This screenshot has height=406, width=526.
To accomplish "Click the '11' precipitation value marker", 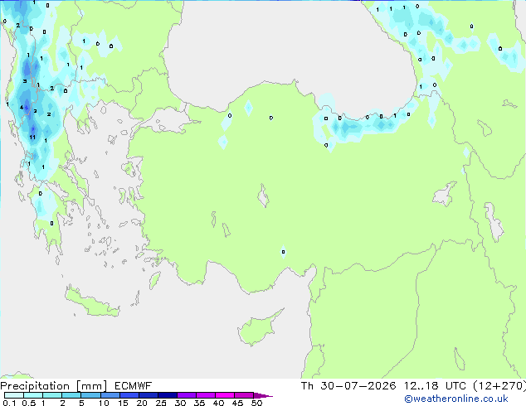I will 32,137.
